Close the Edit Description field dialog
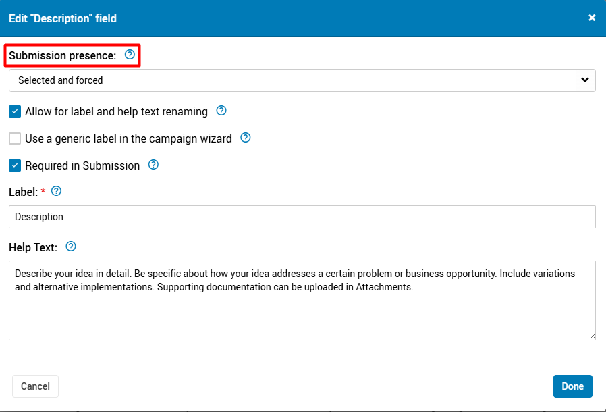Image resolution: width=606 pixels, height=412 pixels. pos(592,18)
